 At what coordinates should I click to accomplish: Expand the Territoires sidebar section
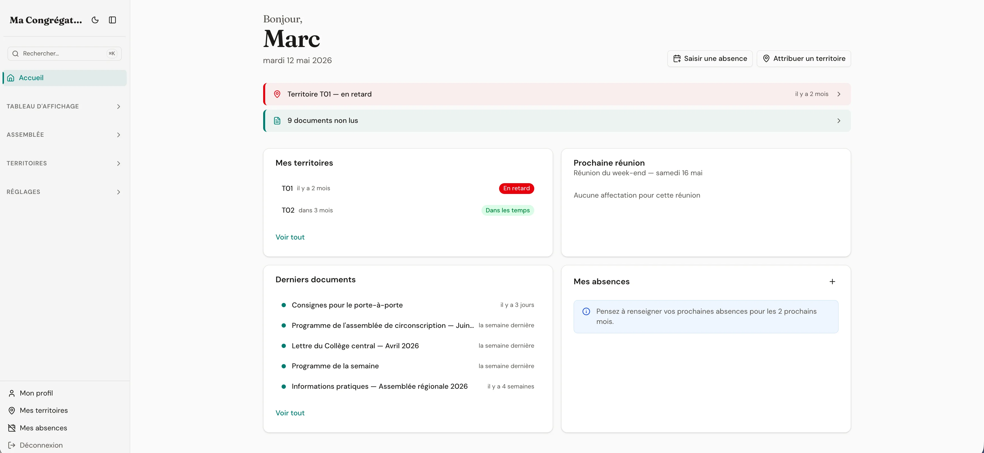click(65, 163)
